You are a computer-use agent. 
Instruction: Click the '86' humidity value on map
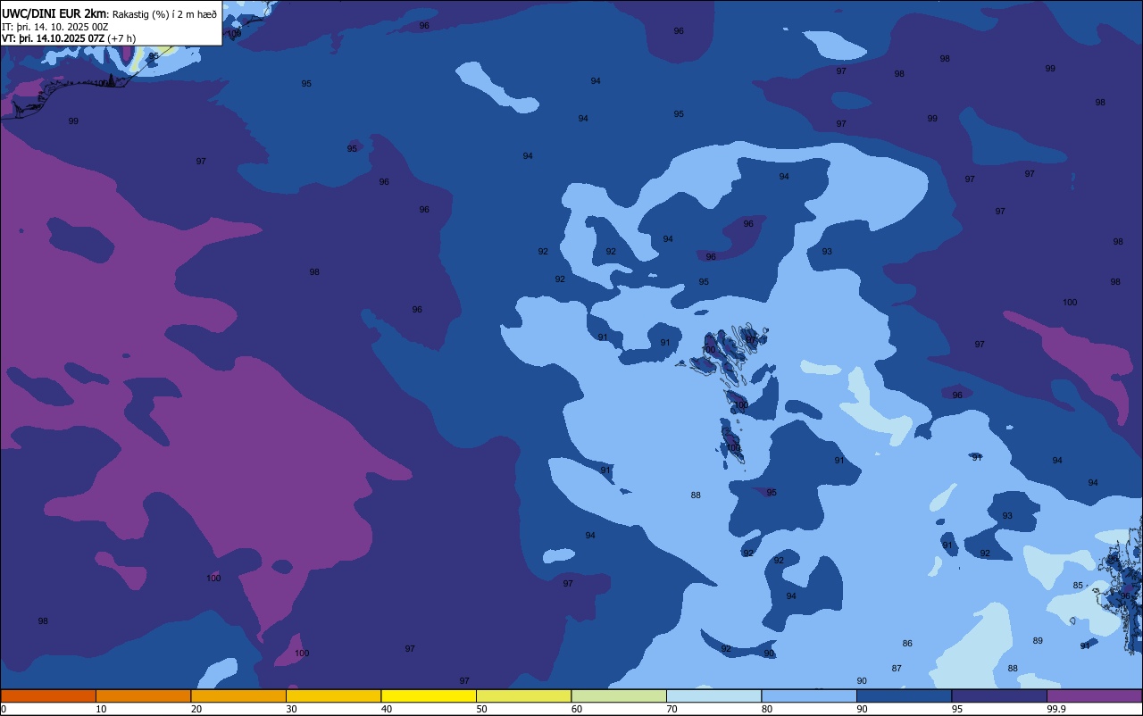[x=907, y=644]
